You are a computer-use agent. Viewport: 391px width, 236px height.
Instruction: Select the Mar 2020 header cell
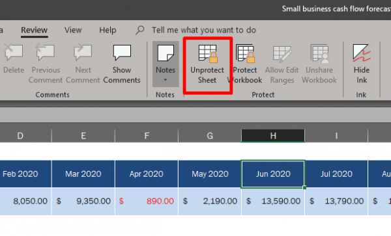pos(83,174)
